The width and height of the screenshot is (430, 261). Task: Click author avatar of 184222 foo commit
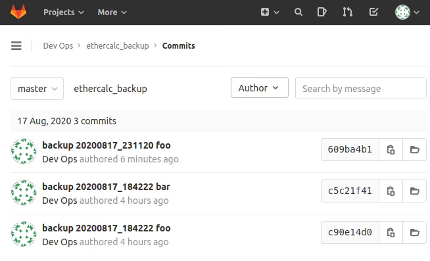click(x=24, y=234)
